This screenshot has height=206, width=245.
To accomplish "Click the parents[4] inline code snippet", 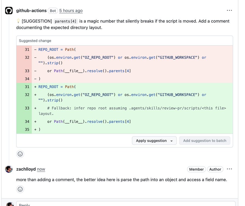I will [x=65, y=21].
